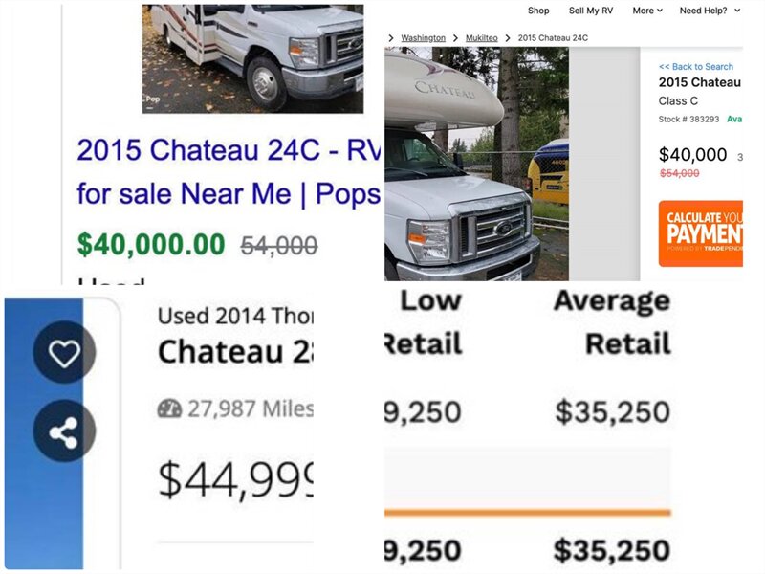
Task: Open the Mukilteo breadcrumb link
Action: pyautogui.click(x=481, y=37)
